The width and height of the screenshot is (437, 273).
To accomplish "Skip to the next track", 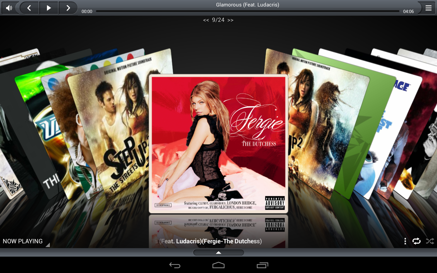I will coord(68,8).
